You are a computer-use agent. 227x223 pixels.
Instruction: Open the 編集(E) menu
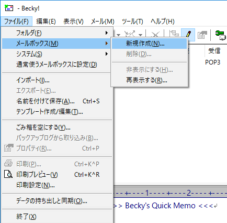point(46,22)
